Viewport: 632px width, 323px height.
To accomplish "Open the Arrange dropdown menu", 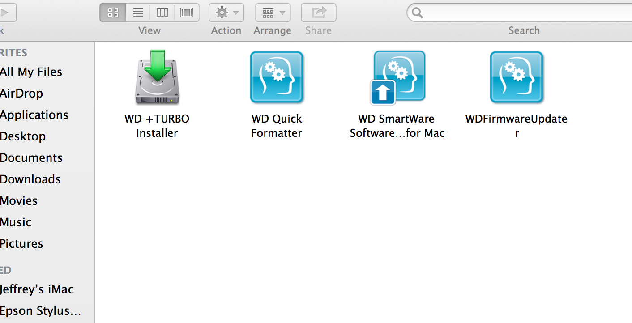I will click(273, 13).
